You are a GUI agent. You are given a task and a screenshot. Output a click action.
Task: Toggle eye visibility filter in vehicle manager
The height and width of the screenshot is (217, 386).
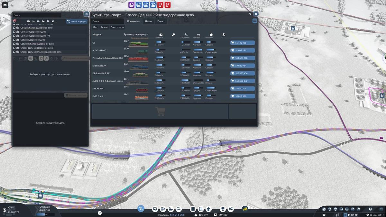click(53, 21)
